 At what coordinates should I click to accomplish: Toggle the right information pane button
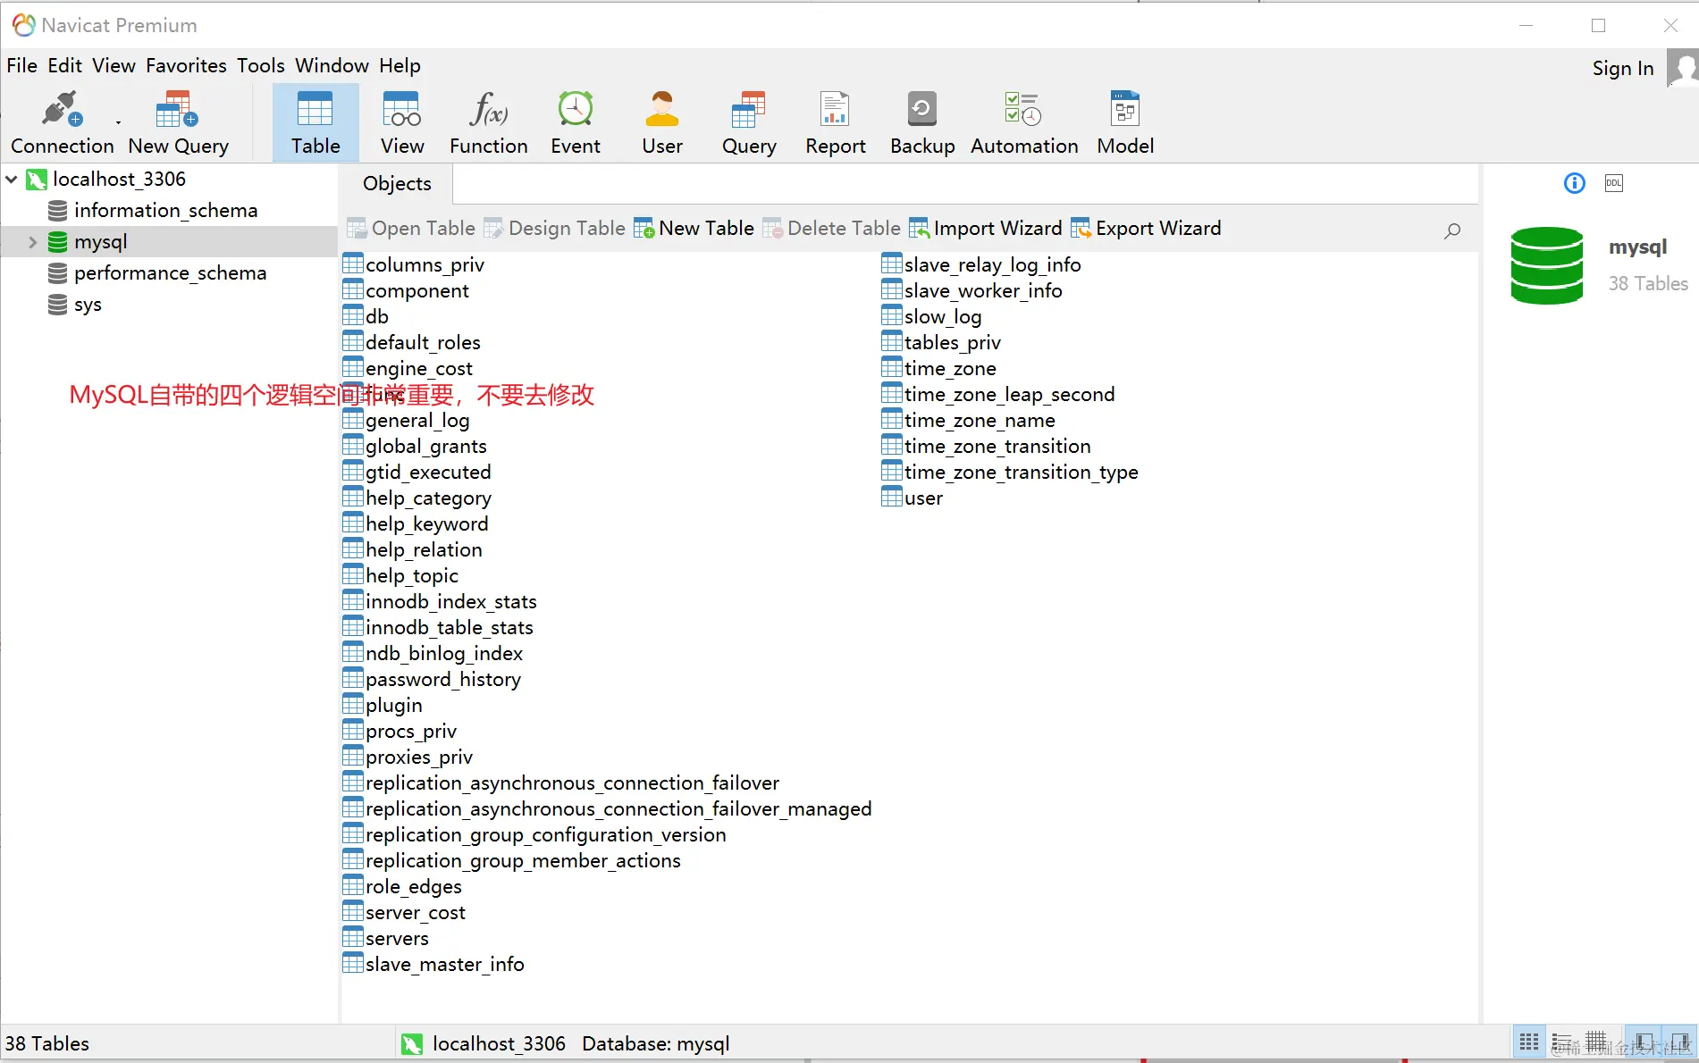pos(1678,1042)
